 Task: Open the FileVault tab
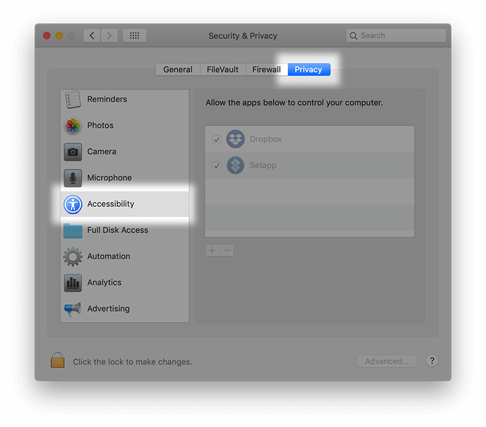pyautogui.click(x=222, y=70)
